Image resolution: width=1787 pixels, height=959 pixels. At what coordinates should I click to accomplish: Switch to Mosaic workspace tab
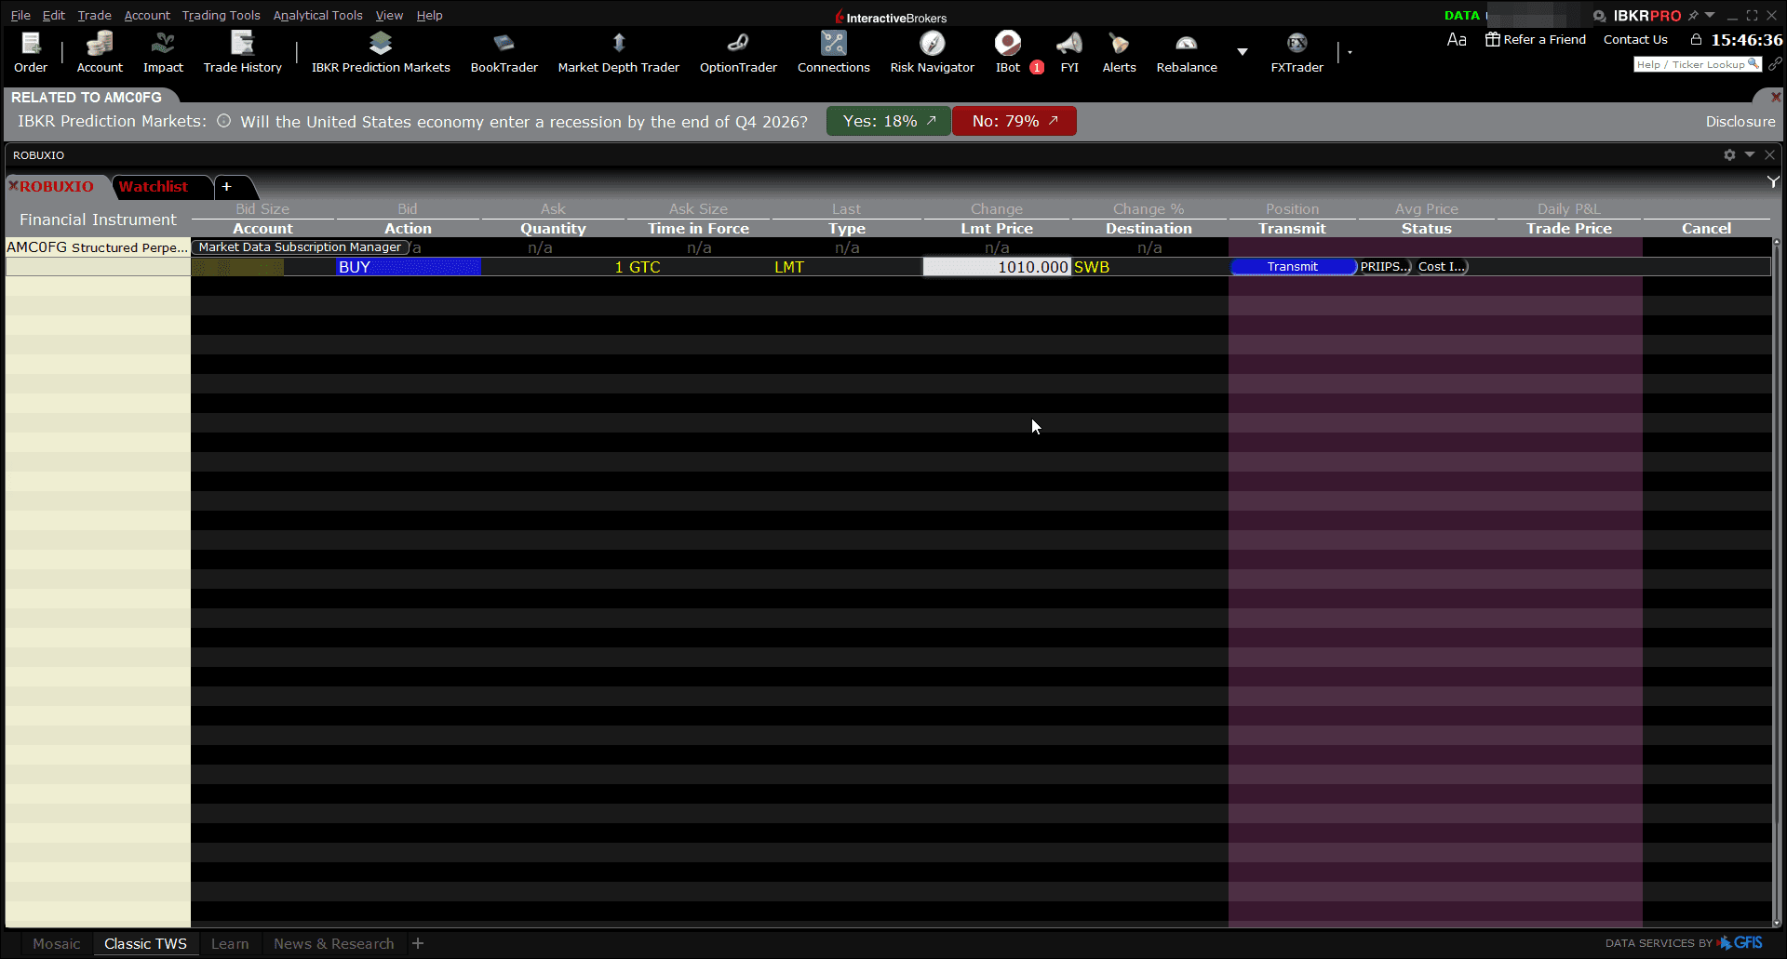(57, 943)
